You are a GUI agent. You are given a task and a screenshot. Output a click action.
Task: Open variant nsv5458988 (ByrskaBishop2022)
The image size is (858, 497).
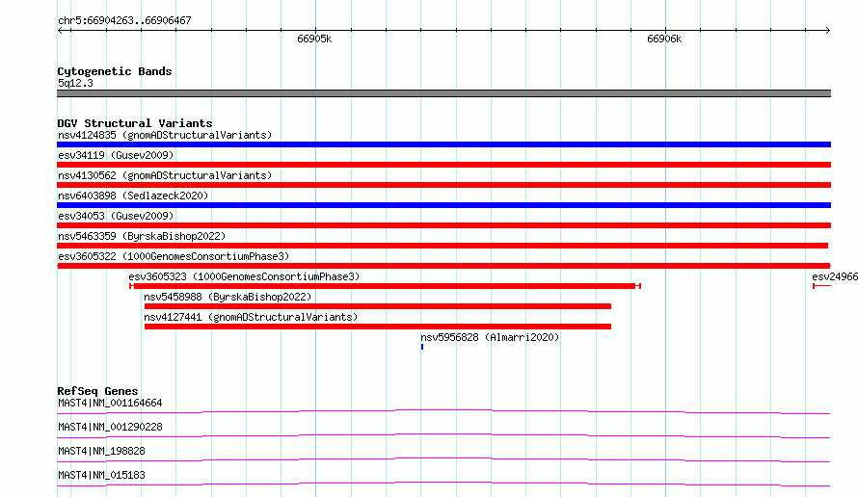228,297
